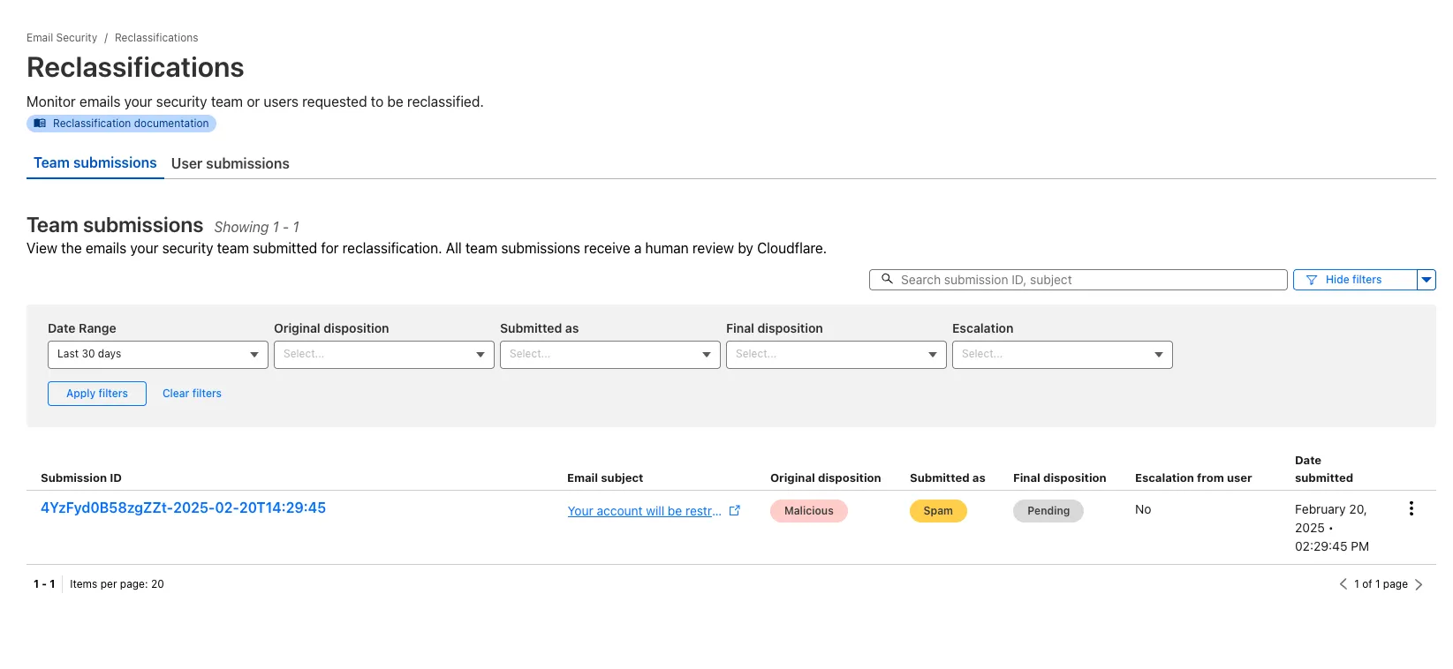Click the search submission ID input field

click(x=1086, y=280)
